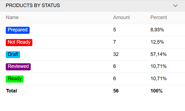
Task: Select the red Not Ready badge
Action: [19, 42]
